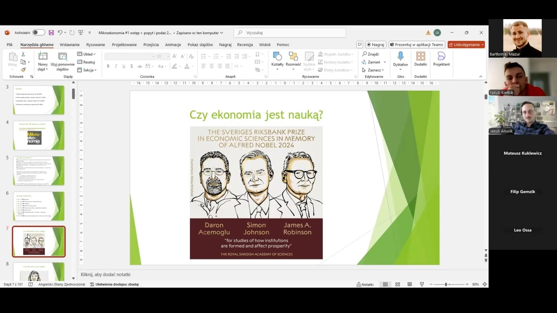
Task: Expand the Sekcja dropdown
Action: tap(87, 70)
